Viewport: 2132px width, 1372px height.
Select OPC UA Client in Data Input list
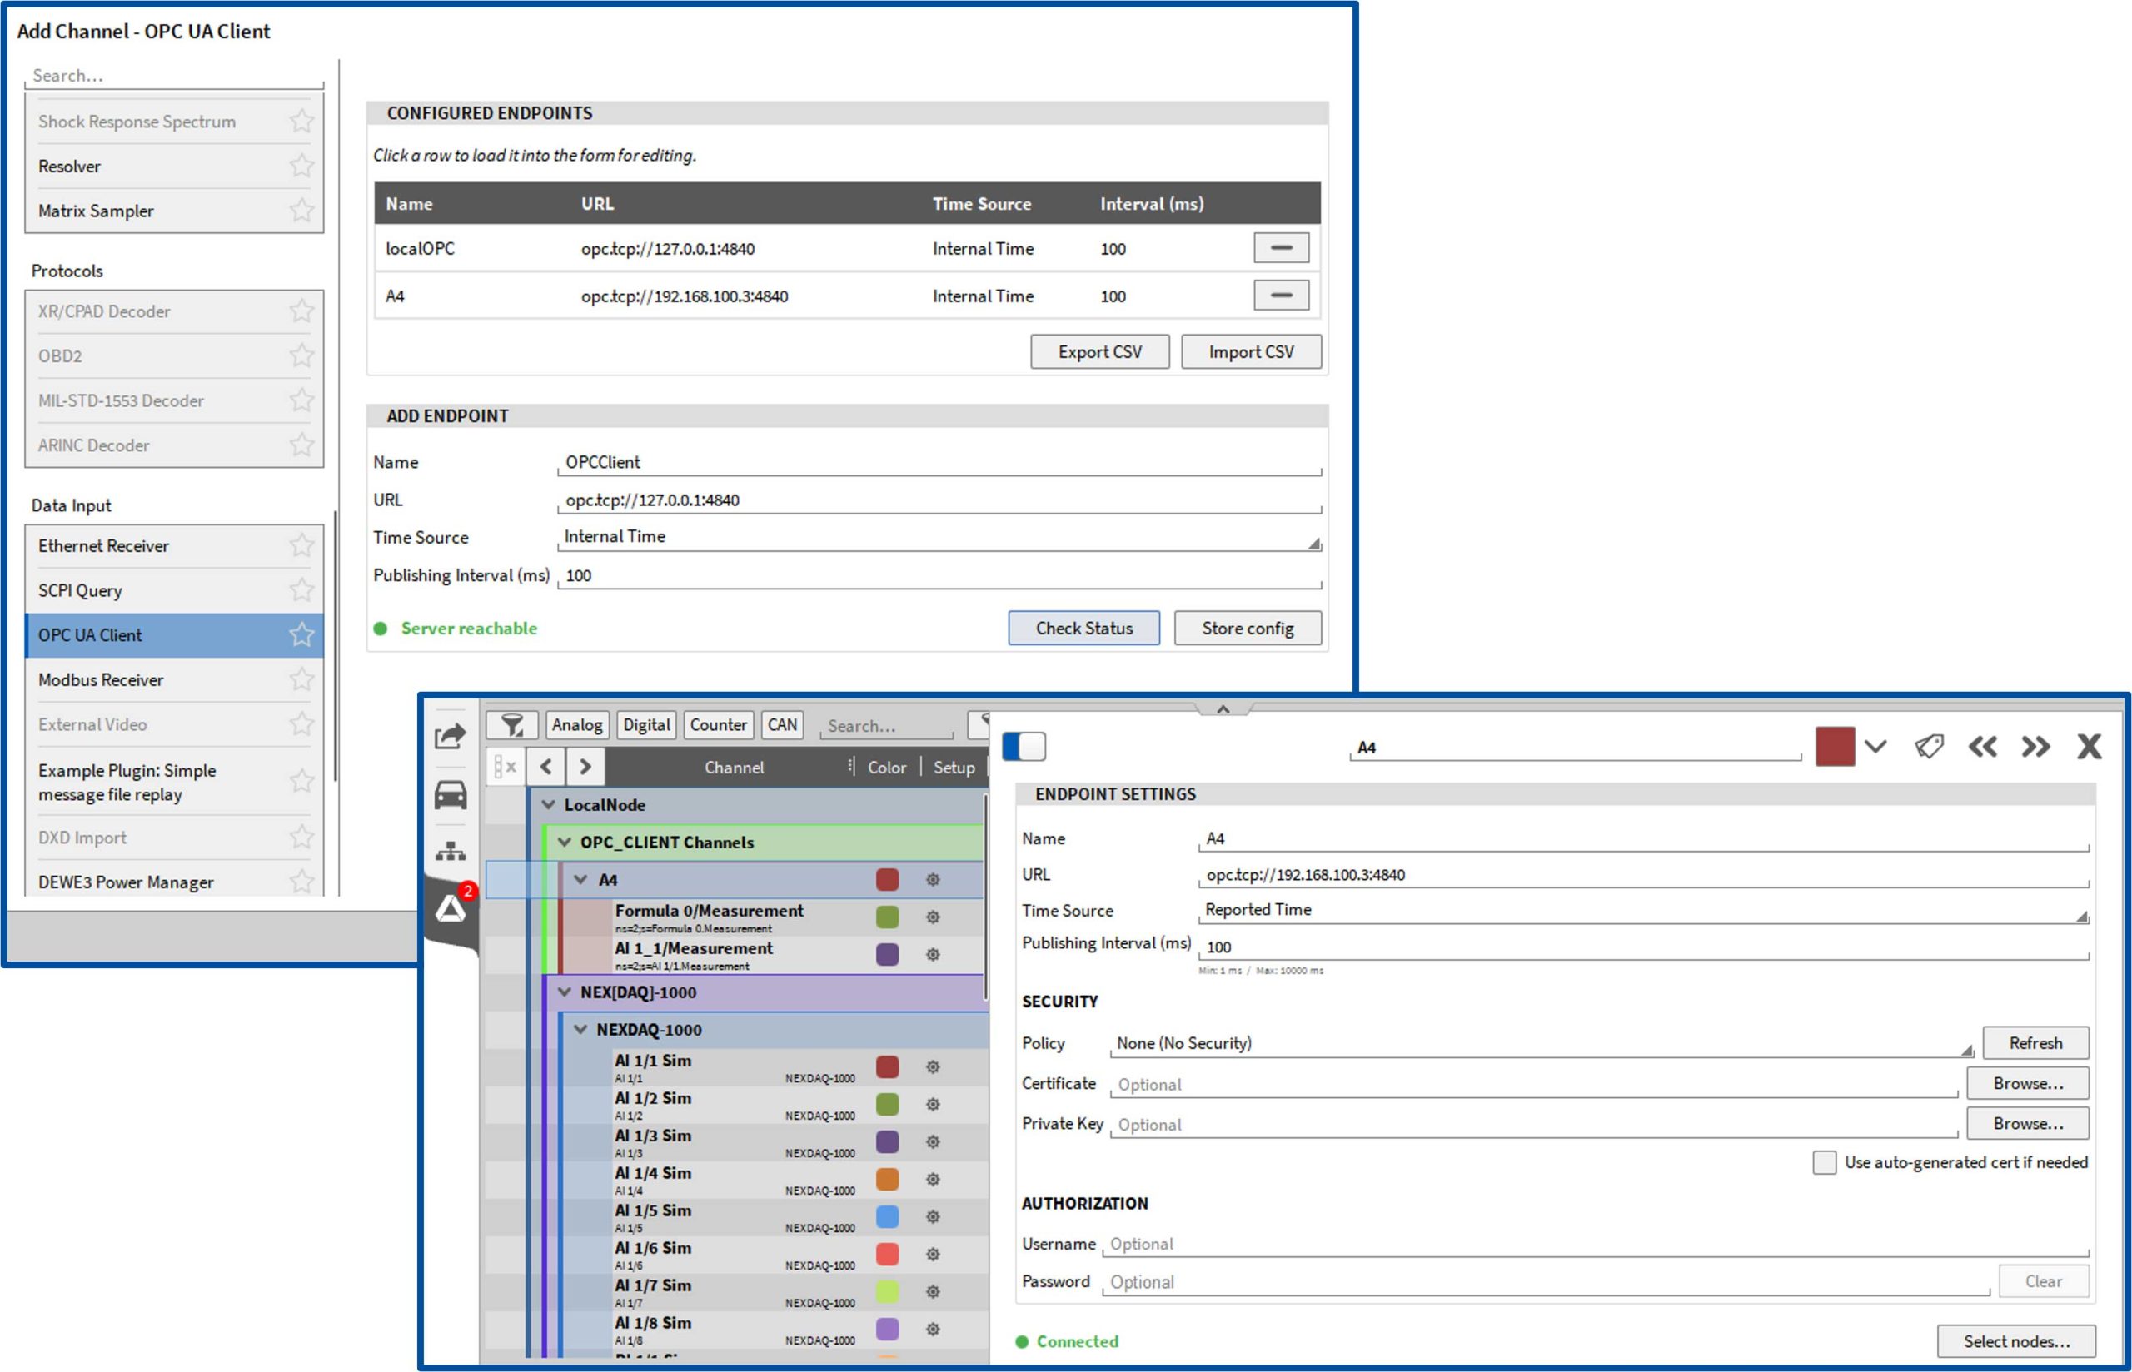[174, 634]
